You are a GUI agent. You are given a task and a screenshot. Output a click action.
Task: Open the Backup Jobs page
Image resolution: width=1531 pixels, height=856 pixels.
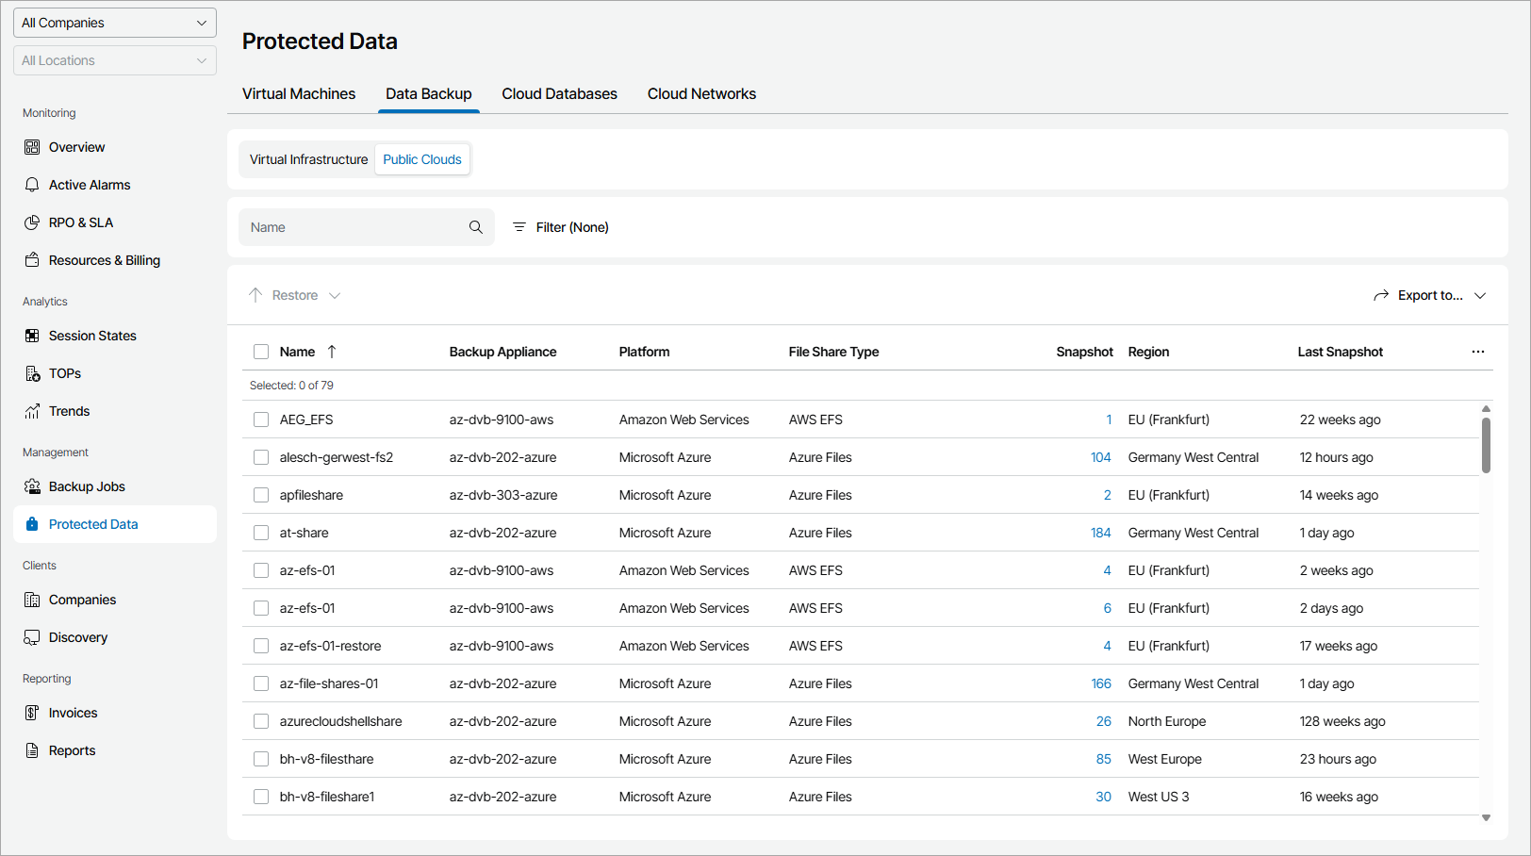coord(86,486)
